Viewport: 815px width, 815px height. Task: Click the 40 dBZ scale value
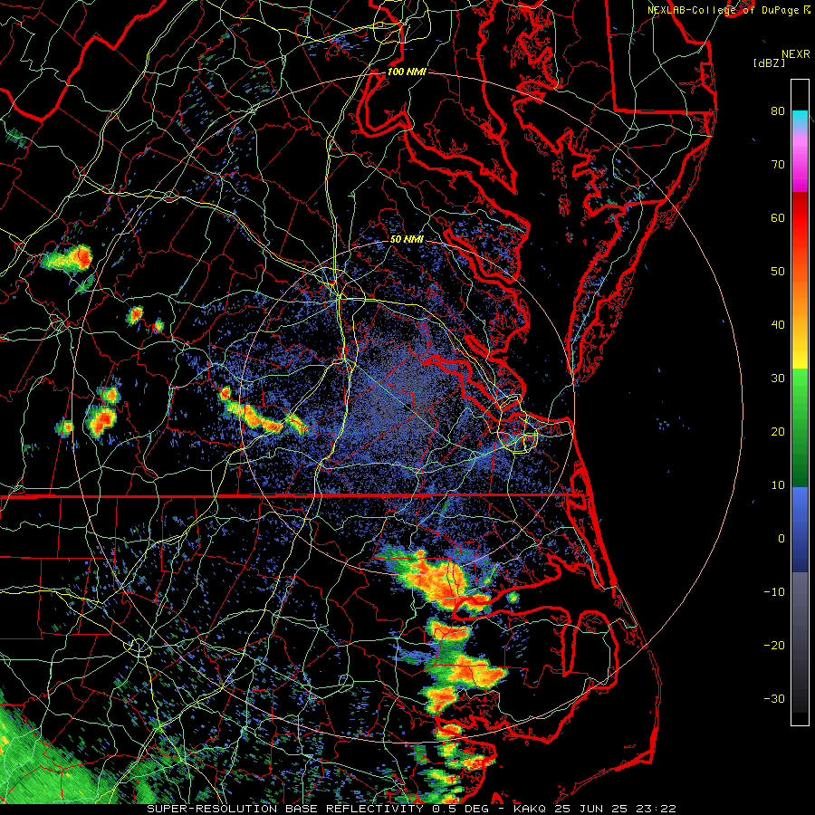pyautogui.click(x=778, y=325)
